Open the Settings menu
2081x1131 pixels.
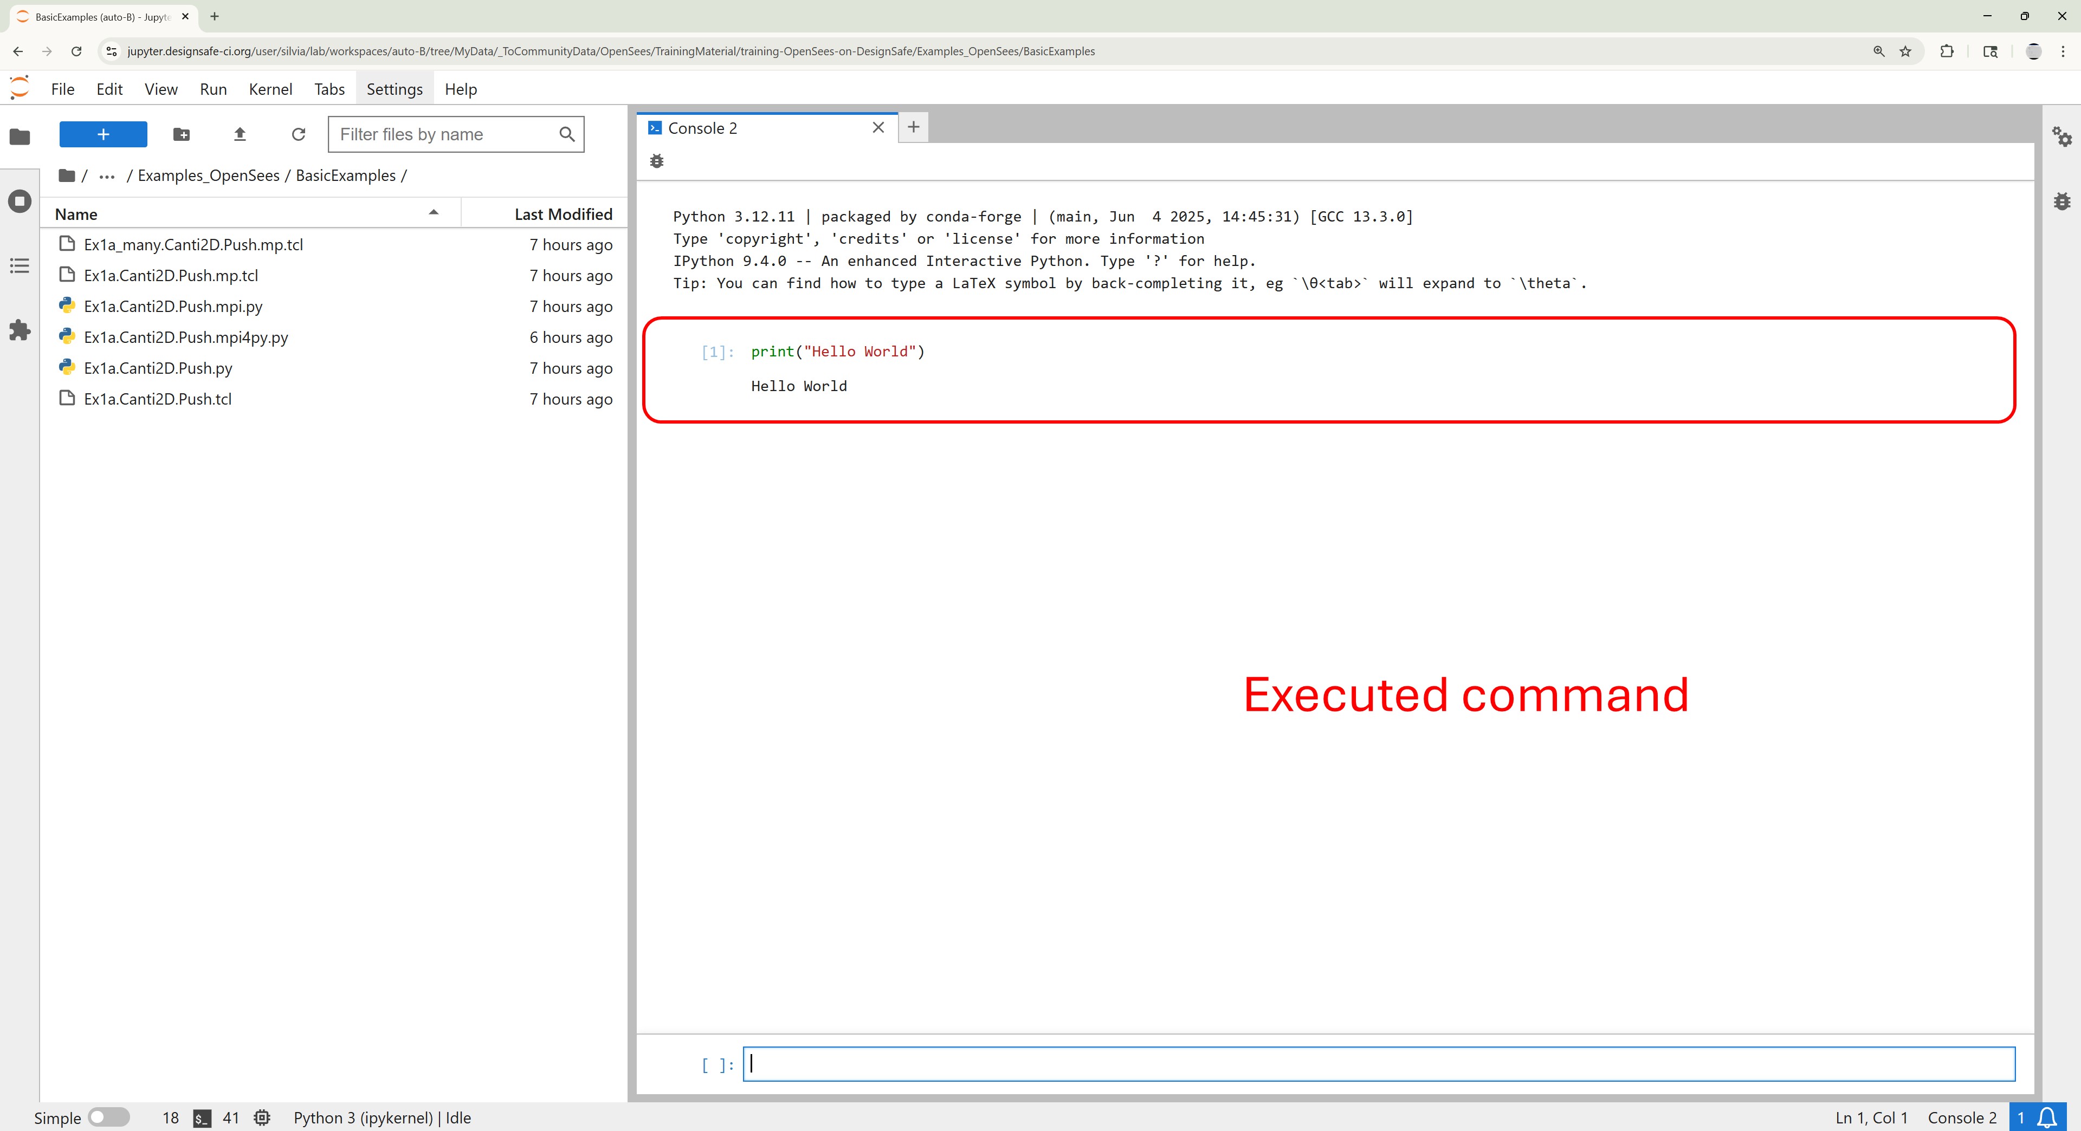pos(394,89)
